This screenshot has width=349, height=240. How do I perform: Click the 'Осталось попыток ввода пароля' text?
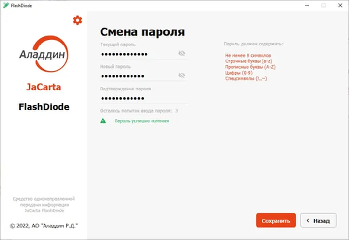(x=136, y=111)
